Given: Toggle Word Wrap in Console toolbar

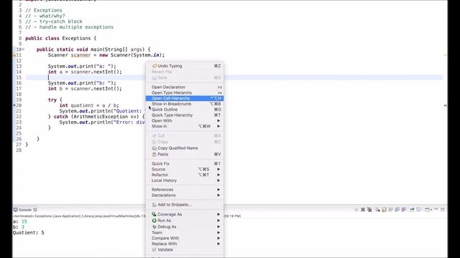Looking at the screenshot, I should coord(390,209).
